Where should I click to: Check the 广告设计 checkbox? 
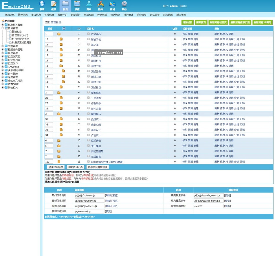point(88,135)
